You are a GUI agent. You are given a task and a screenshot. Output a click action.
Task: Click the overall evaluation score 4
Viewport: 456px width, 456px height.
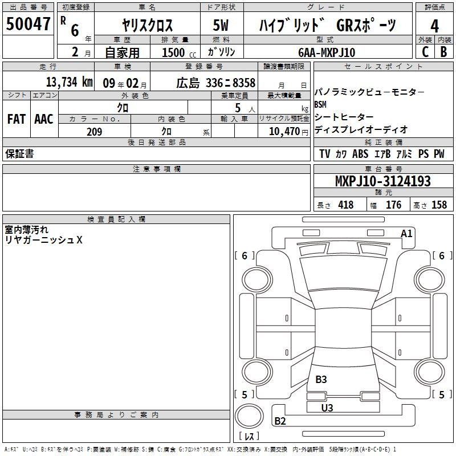[434, 26]
